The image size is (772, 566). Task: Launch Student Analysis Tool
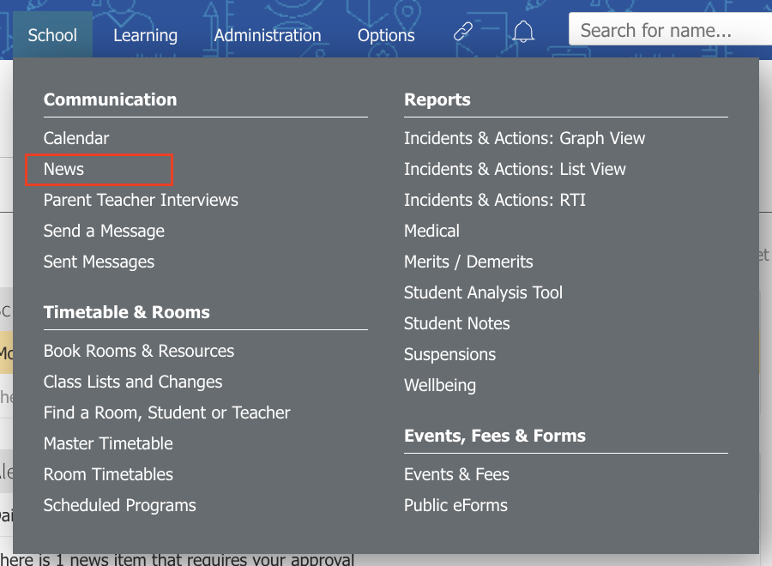tap(483, 292)
